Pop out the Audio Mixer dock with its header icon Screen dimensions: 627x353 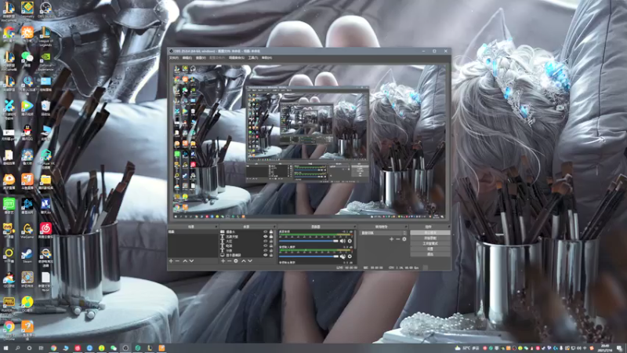354,227
